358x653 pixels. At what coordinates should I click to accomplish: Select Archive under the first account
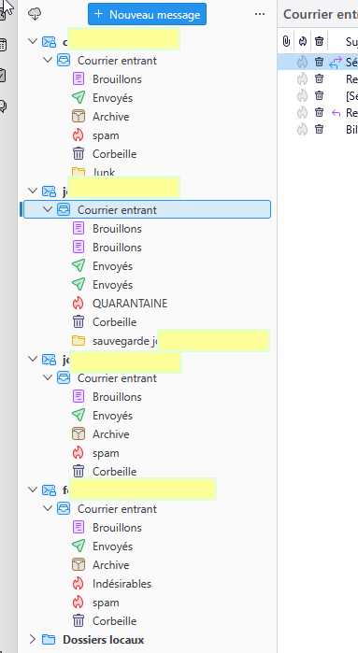click(111, 117)
